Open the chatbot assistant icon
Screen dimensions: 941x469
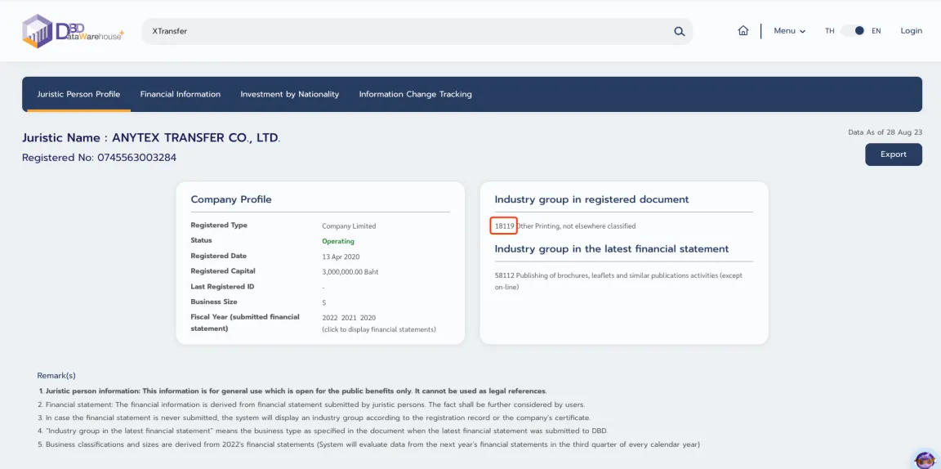pos(924,460)
